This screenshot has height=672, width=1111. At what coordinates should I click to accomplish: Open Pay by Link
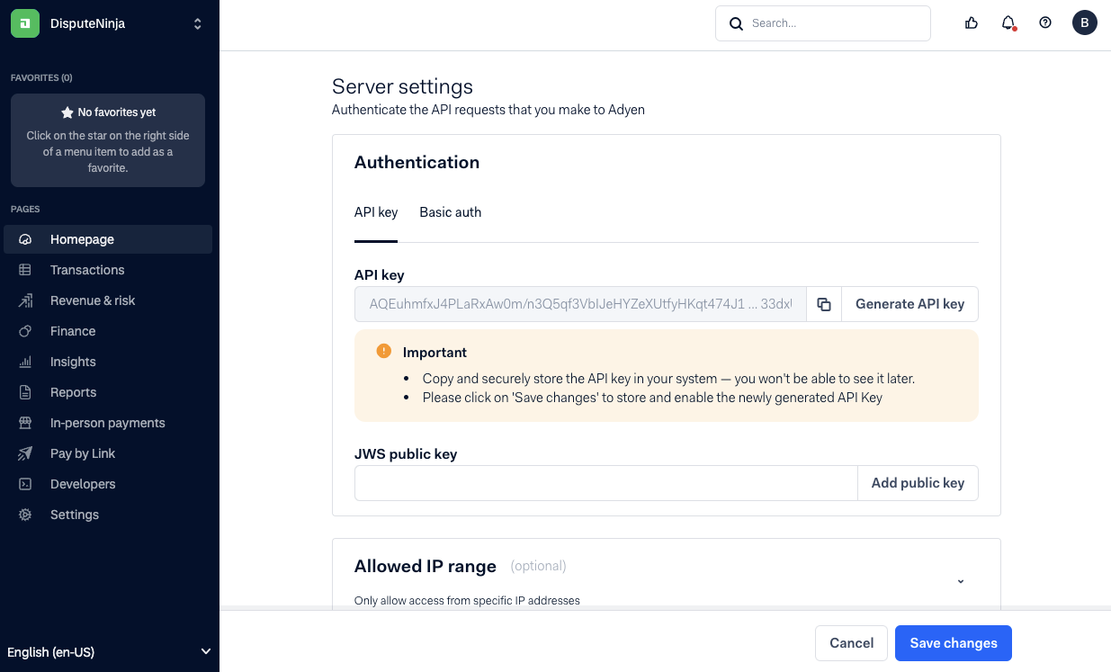coord(108,453)
